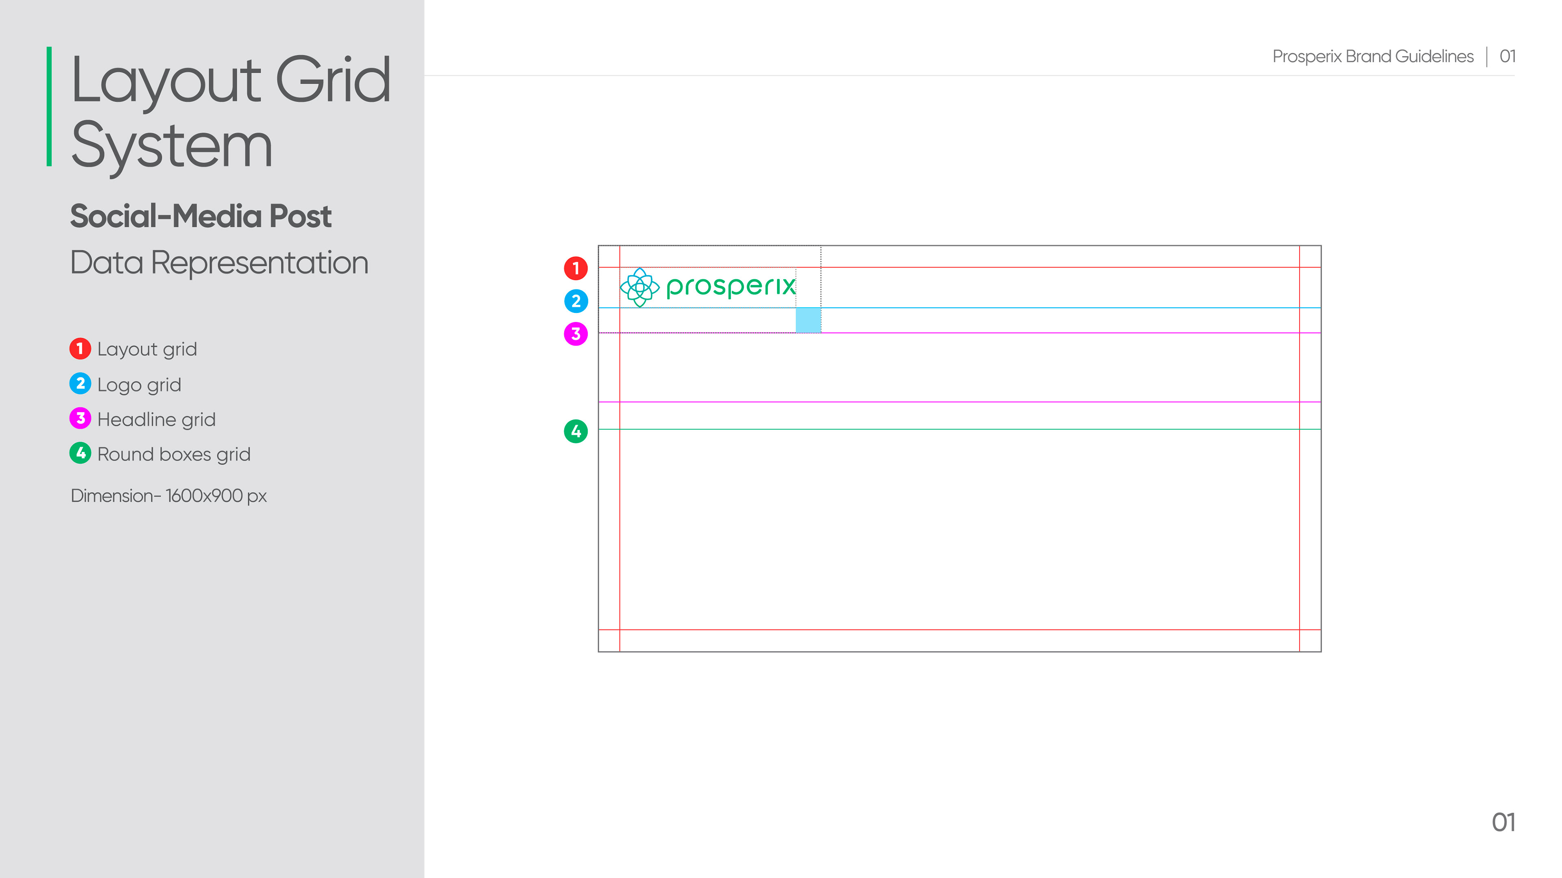Click the red number 1 legend badge
Image resolution: width=1562 pixels, height=878 pixels.
coord(80,348)
